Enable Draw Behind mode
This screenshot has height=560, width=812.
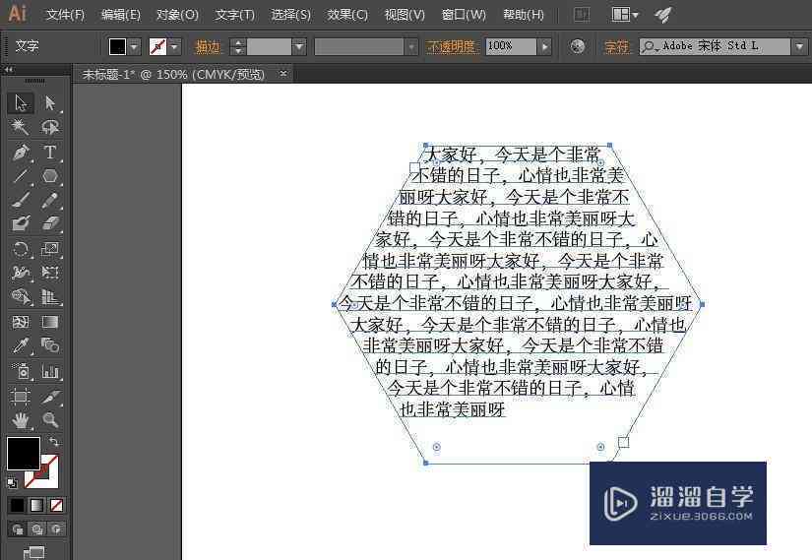tap(36, 529)
